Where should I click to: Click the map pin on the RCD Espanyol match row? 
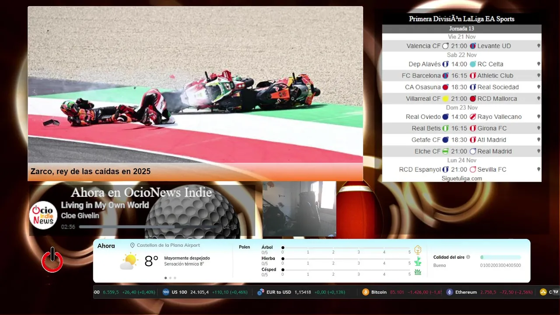click(539, 169)
